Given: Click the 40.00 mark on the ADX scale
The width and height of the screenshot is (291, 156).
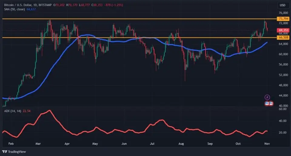Looking at the screenshot, I should (x=282, y=121).
